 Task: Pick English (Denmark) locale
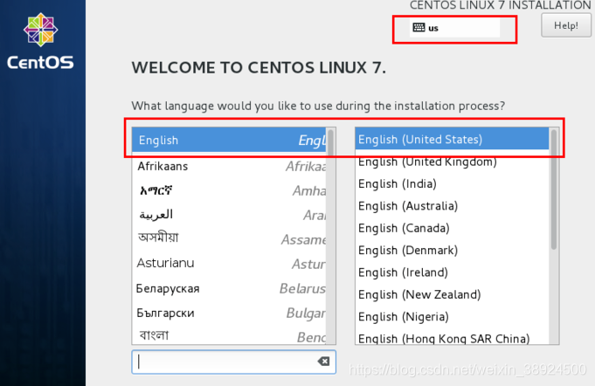(x=452, y=251)
